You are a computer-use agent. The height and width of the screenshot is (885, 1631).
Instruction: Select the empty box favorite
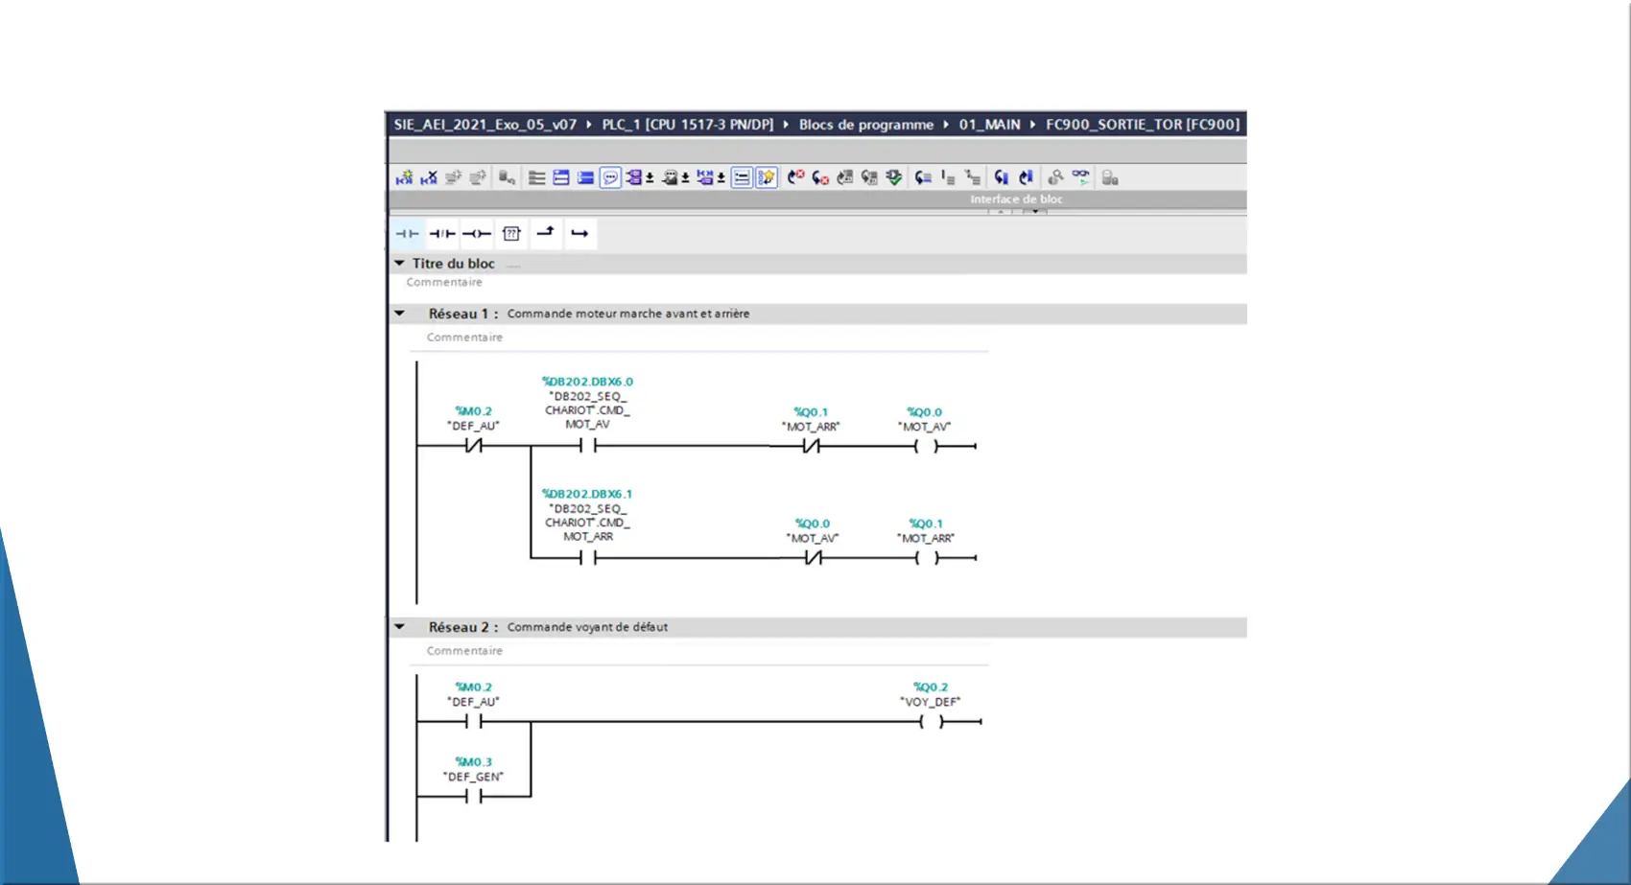pos(511,233)
